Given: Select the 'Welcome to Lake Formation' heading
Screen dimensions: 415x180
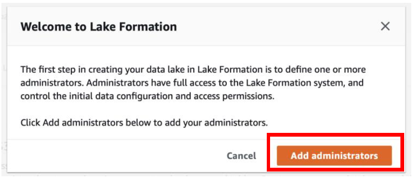Looking at the screenshot, I should (99, 27).
